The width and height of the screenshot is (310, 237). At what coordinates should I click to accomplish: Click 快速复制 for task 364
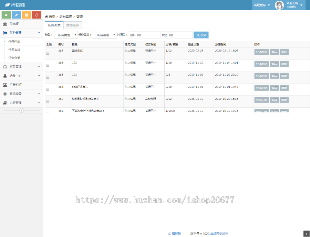pos(261,88)
